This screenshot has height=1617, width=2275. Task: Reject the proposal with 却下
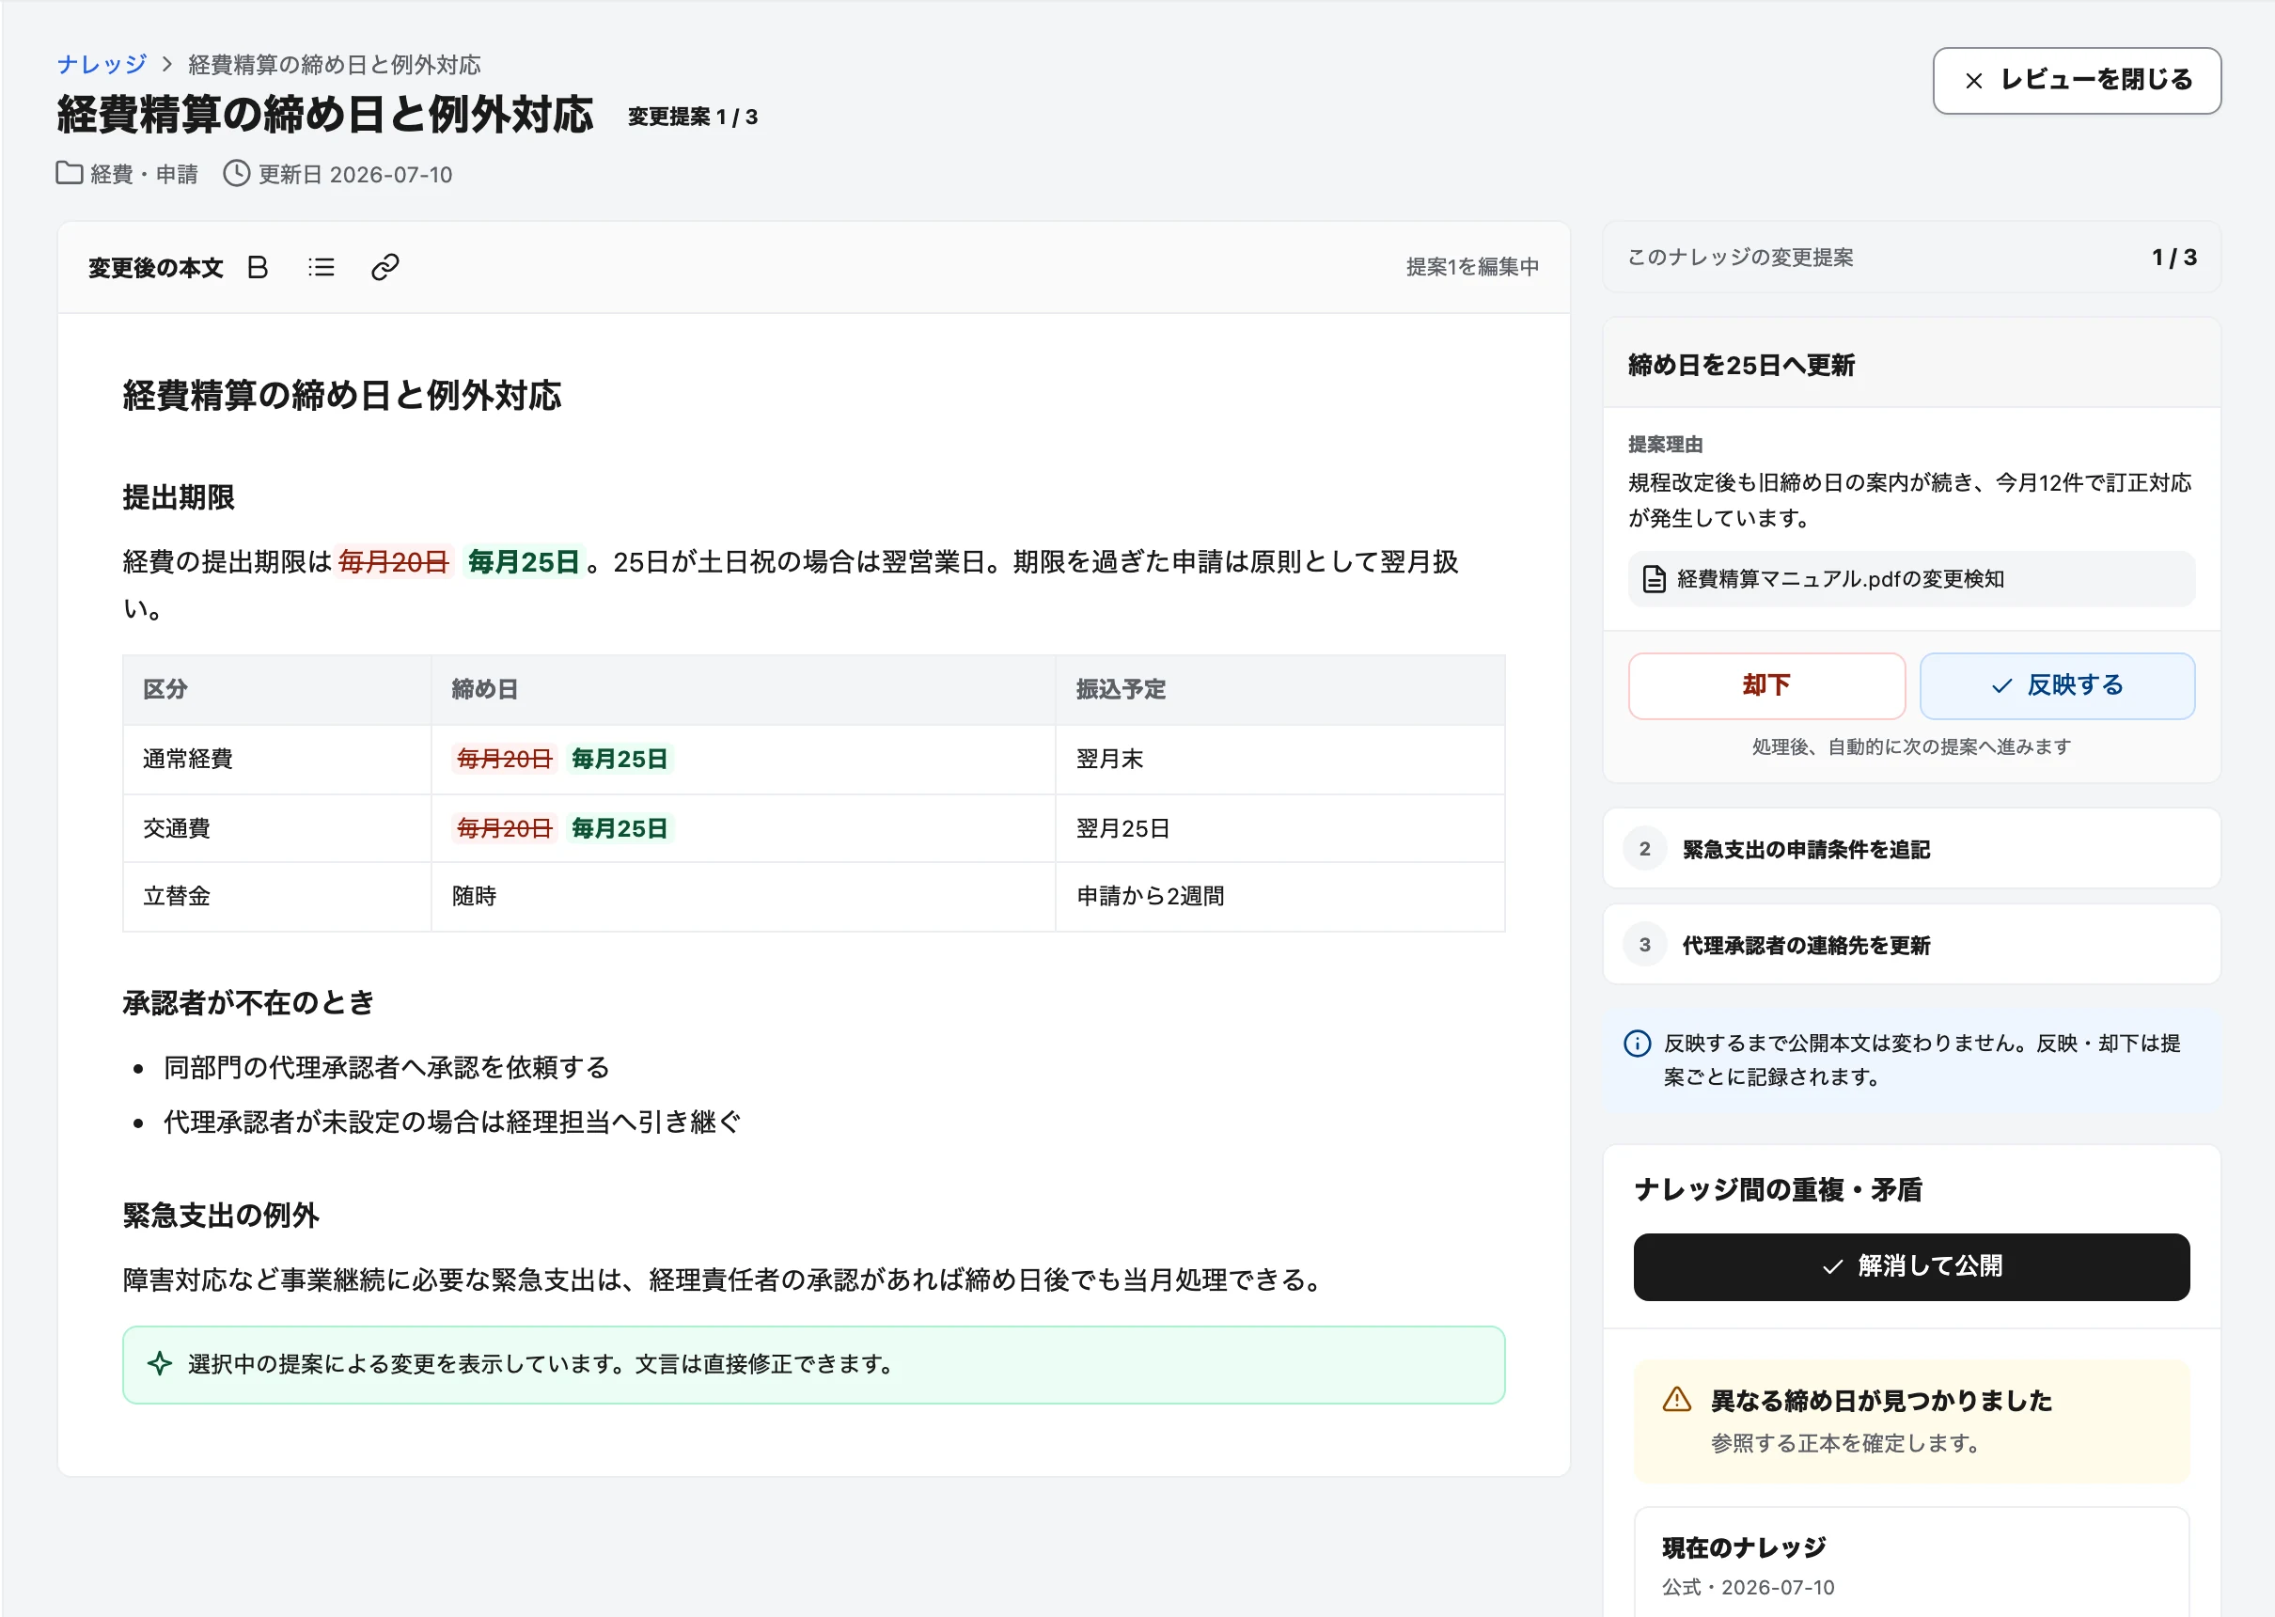pyautogui.click(x=1766, y=686)
